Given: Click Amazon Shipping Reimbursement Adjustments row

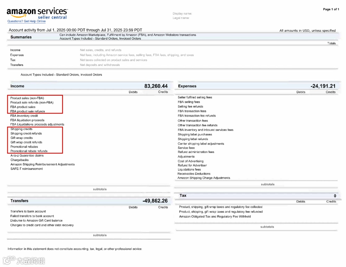Looking at the screenshot, I should [43, 164].
